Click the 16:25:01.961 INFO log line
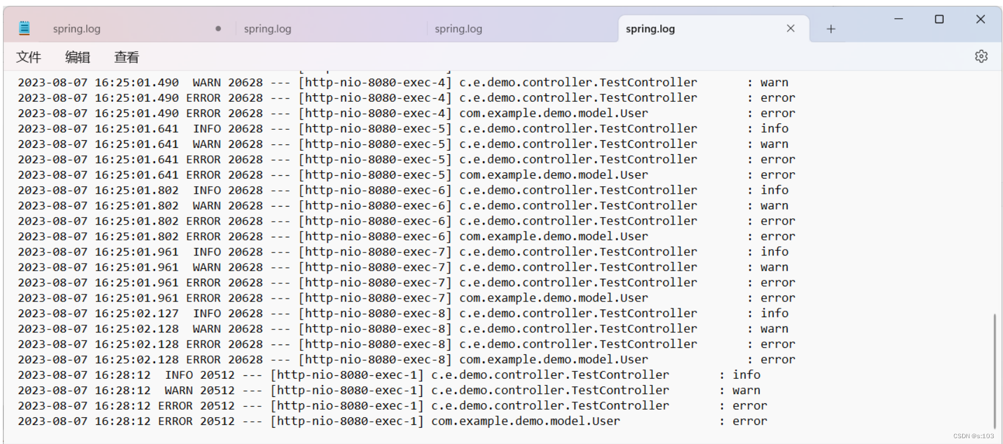This screenshot has width=1003, height=444. 403,252
